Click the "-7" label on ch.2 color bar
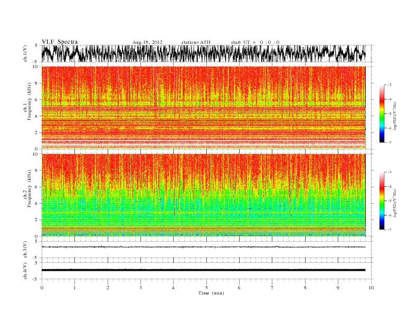The image size is (418, 323). [389, 230]
